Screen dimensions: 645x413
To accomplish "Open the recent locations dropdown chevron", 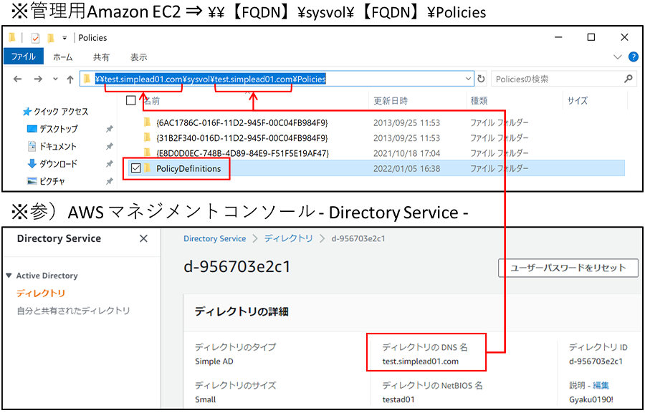I will [55, 79].
